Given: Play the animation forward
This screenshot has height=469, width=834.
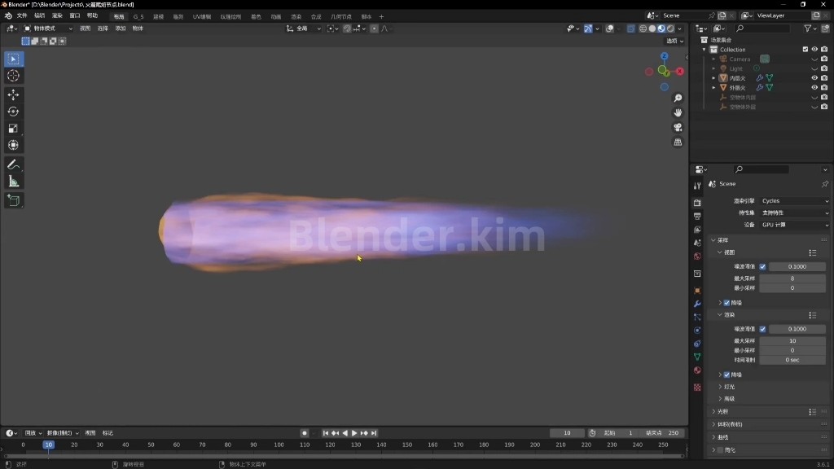Looking at the screenshot, I should [x=354, y=433].
